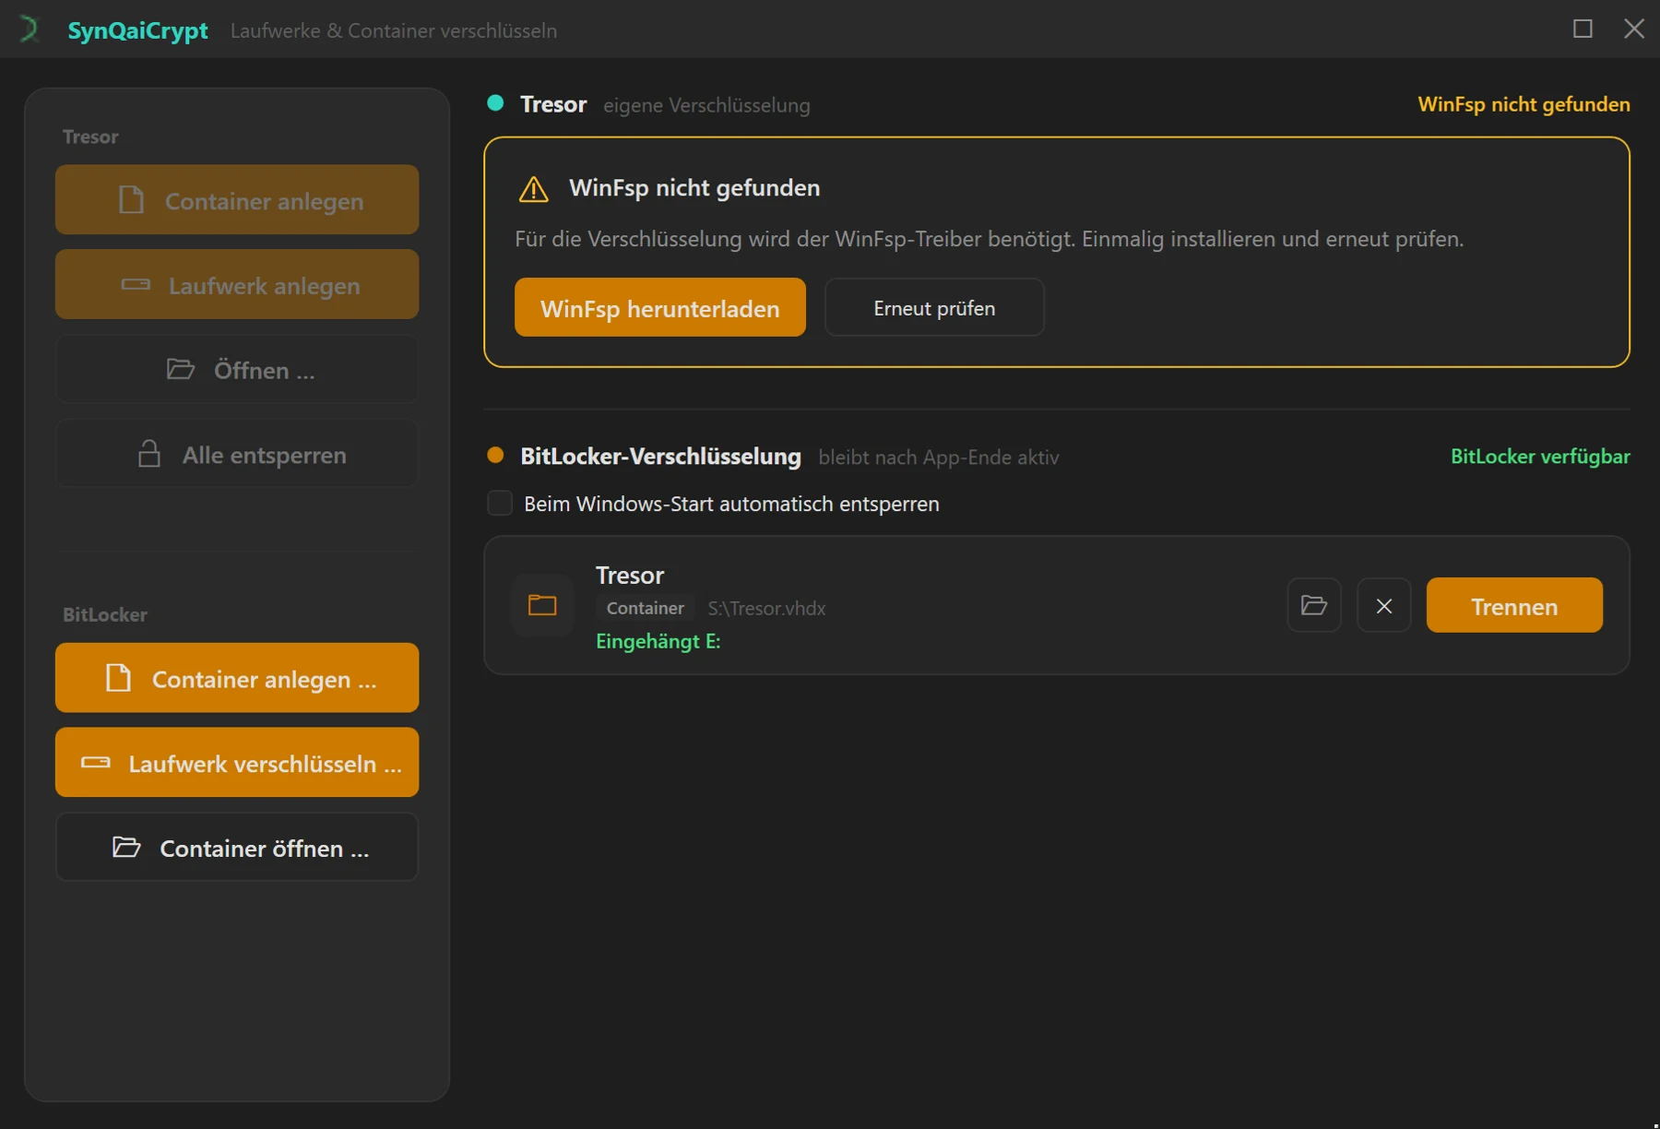Open mounted Tresor folder via folder icon button
The width and height of the screenshot is (1660, 1129).
click(1313, 605)
